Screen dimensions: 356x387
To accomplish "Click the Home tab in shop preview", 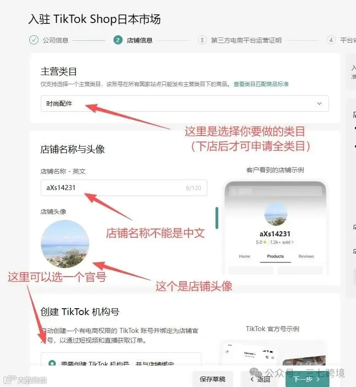I will 244,256.
